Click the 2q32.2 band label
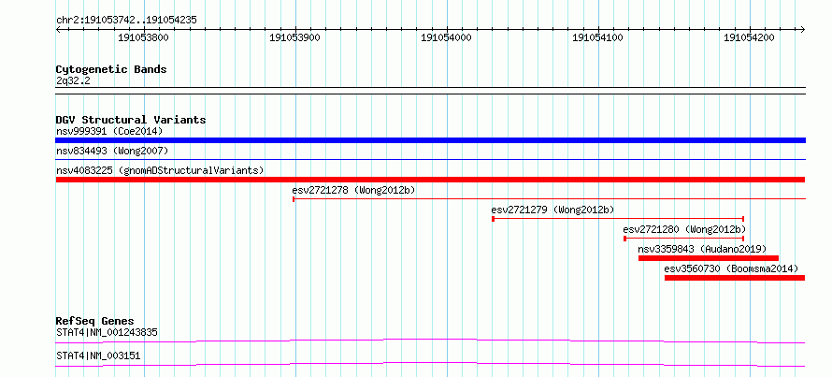The image size is (832, 377). click(x=72, y=81)
